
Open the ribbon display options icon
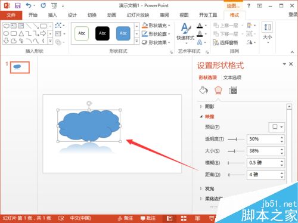tap(259, 6)
